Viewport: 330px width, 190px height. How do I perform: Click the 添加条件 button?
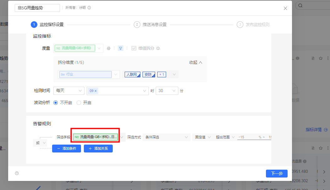(x=67, y=148)
